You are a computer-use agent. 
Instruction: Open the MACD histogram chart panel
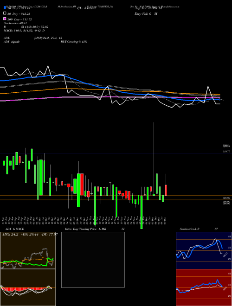[28, 287]
